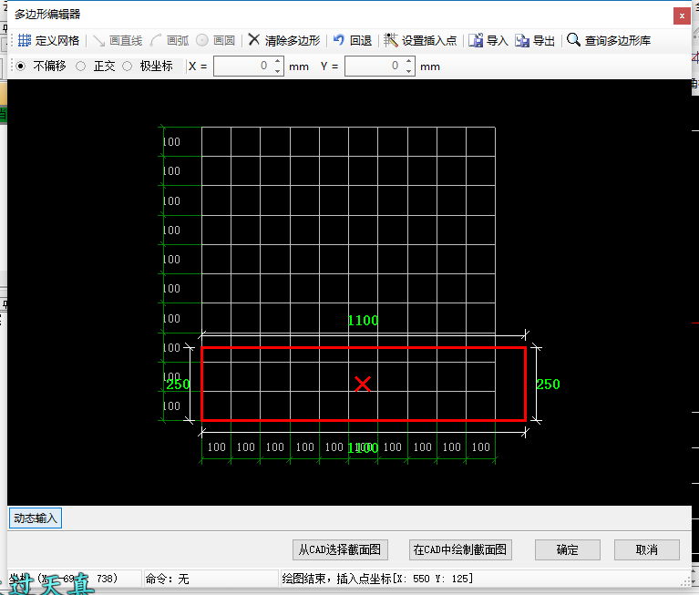Click the left green 250 dimension label
The height and width of the screenshot is (595, 699).
(x=178, y=385)
